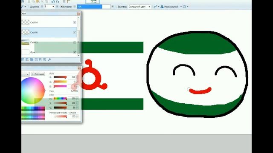Screen dimensions: 273x153
Task: Open the selection clipping mode arrow
Action: pos(188,7)
